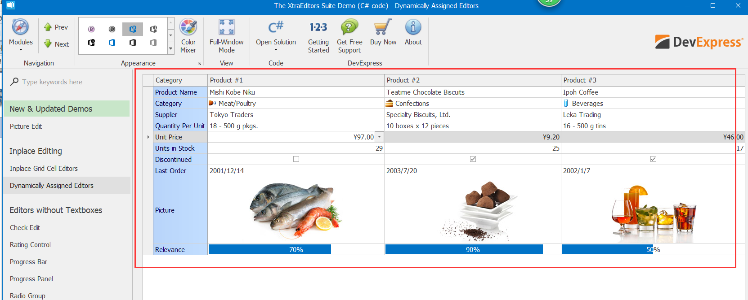The width and height of the screenshot is (748, 300).
Task: Open the Color Mixer
Action: coord(188,36)
